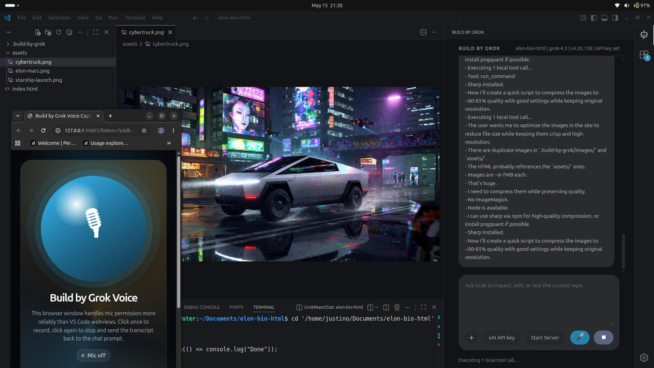The height and width of the screenshot is (368, 654).
Task: Toggle the Mic off indicator
Action: pyautogui.click(x=93, y=355)
